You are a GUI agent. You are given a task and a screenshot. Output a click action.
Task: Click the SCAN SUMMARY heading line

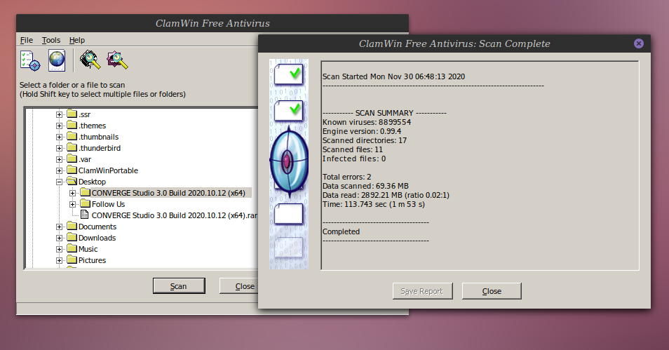pos(384,113)
